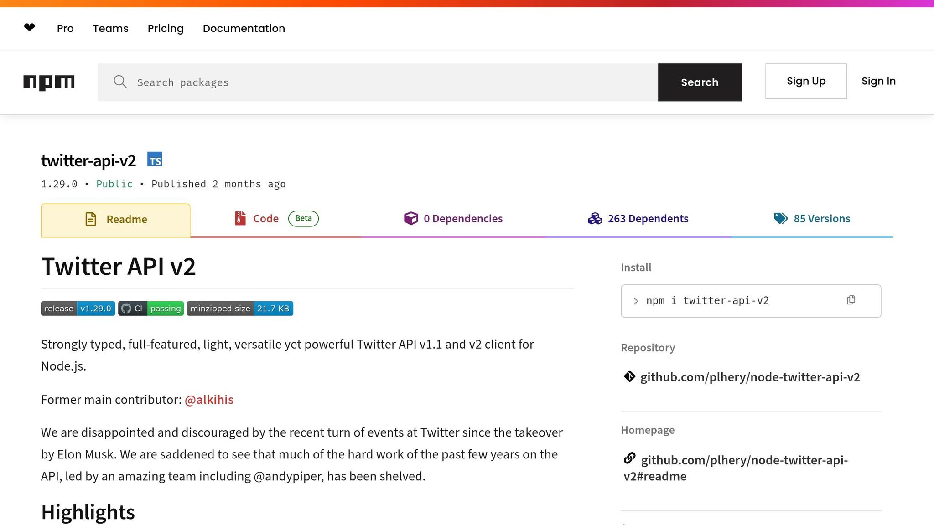
Task: Copy the install command using the clipboard icon
Action: tap(851, 300)
